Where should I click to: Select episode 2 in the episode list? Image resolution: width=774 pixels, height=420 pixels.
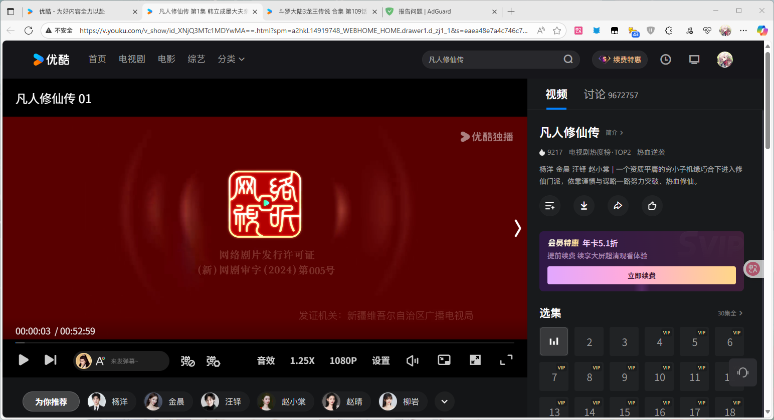point(589,341)
